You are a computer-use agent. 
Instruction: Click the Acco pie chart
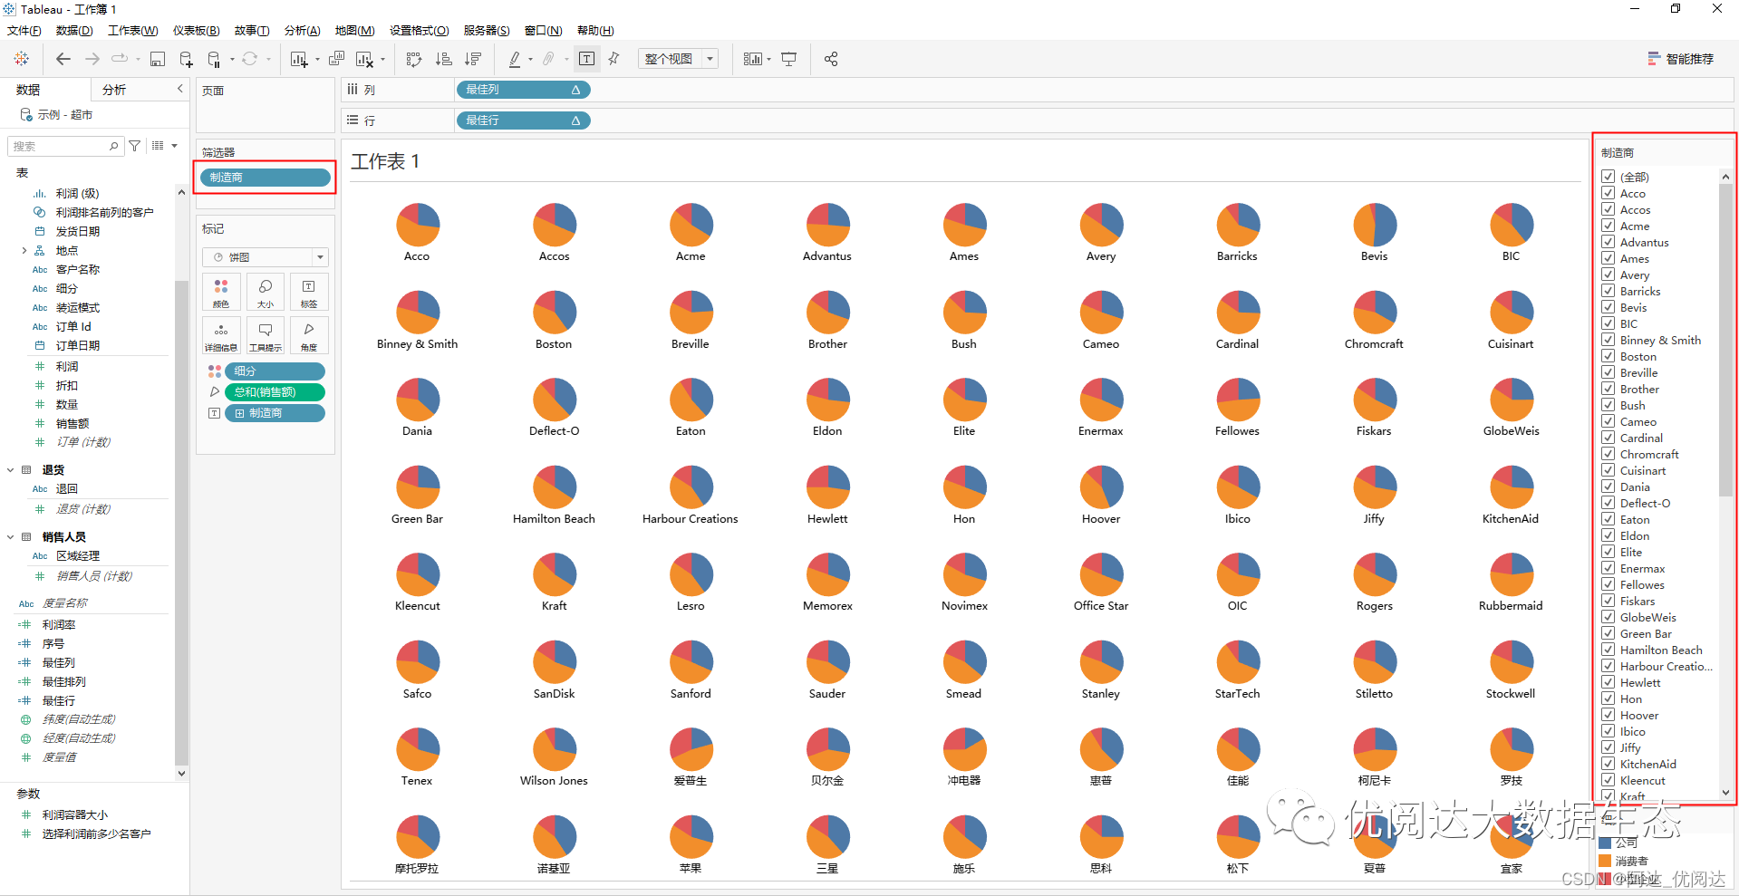417,225
